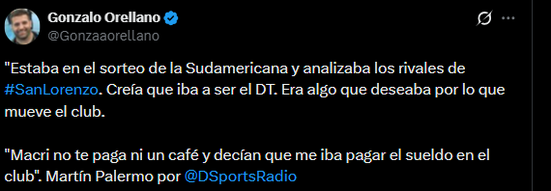Viewport: 551px width, 191px height.
Task: Follow the #SanLorenzo hashtag link
Action: click(x=51, y=90)
